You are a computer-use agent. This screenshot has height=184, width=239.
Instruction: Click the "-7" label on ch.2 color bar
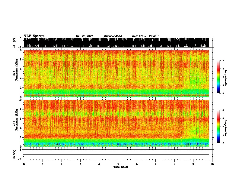pos(223,143)
